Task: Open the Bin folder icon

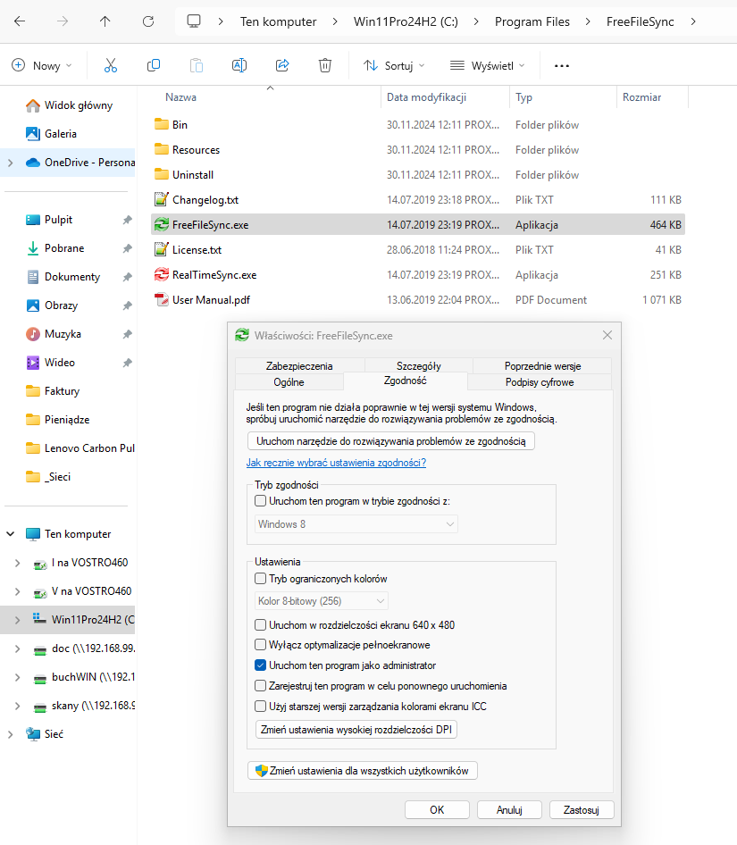Action: point(161,124)
